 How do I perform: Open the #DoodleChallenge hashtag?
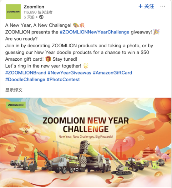[x=25, y=79]
